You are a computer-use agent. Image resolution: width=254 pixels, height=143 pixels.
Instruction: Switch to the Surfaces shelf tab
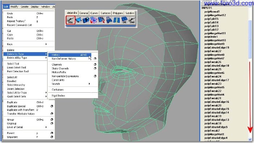coord(106,13)
